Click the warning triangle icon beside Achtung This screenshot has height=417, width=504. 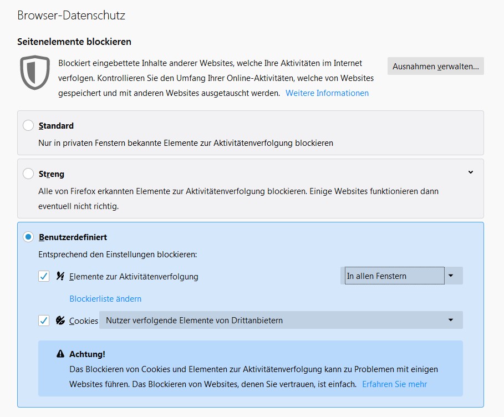coord(60,354)
